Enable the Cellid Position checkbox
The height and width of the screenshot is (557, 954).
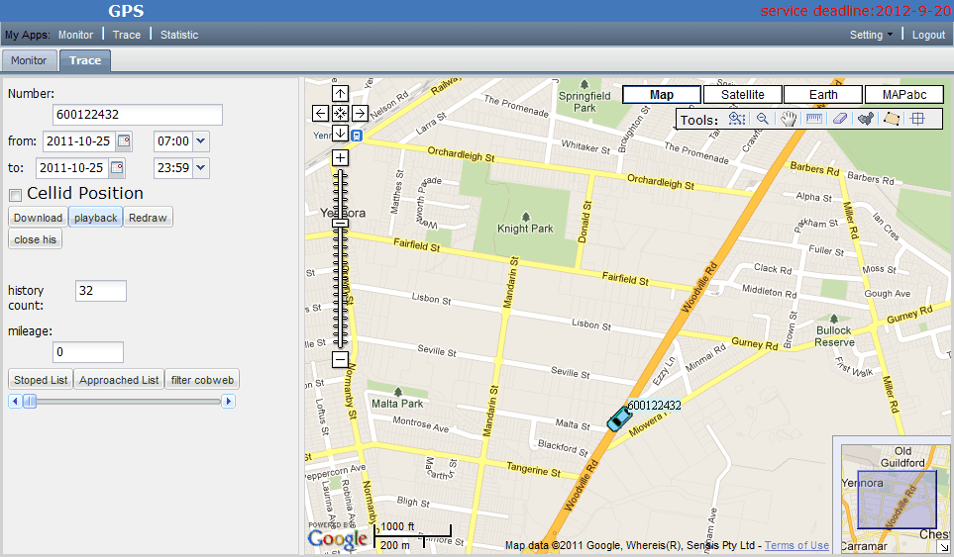point(16,194)
